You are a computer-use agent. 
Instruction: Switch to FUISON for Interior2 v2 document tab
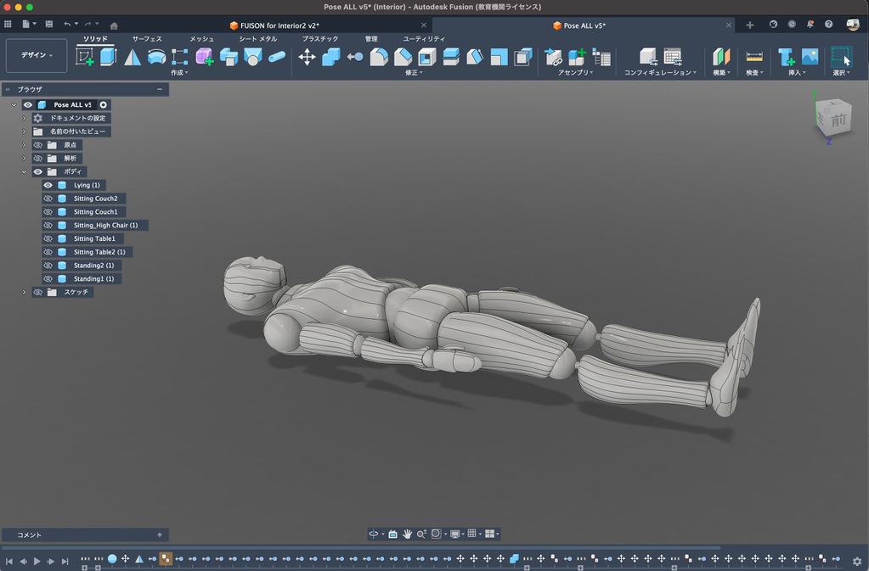click(x=279, y=25)
